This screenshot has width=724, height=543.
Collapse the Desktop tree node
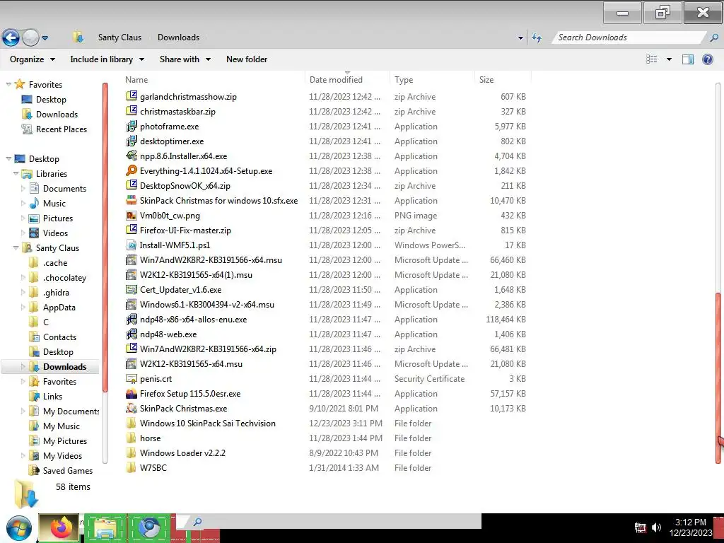(x=8, y=158)
